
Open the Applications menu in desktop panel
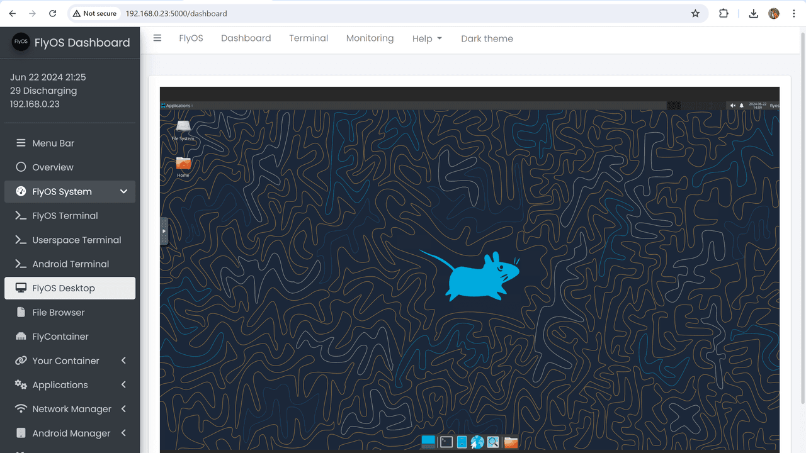176,106
